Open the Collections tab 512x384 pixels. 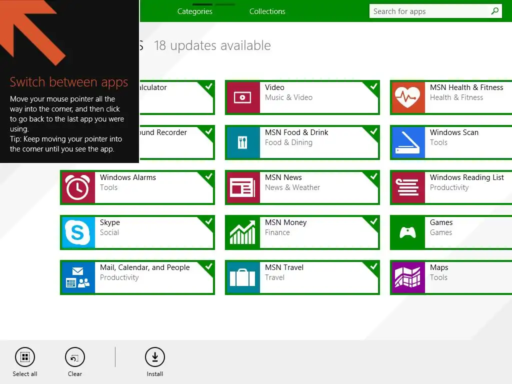[267, 11]
